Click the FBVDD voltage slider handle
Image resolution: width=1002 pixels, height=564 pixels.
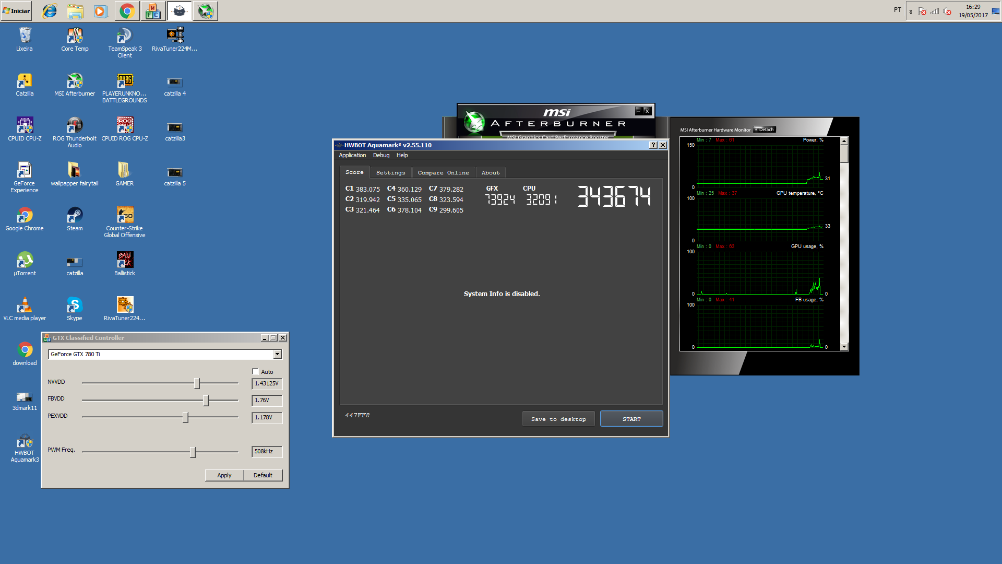tap(206, 401)
